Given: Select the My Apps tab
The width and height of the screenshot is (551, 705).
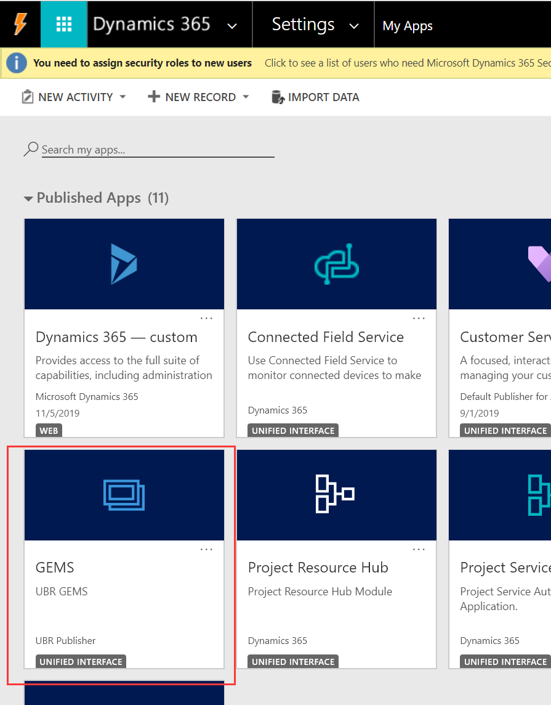Looking at the screenshot, I should pyautogui.click(x=408, y=25).
